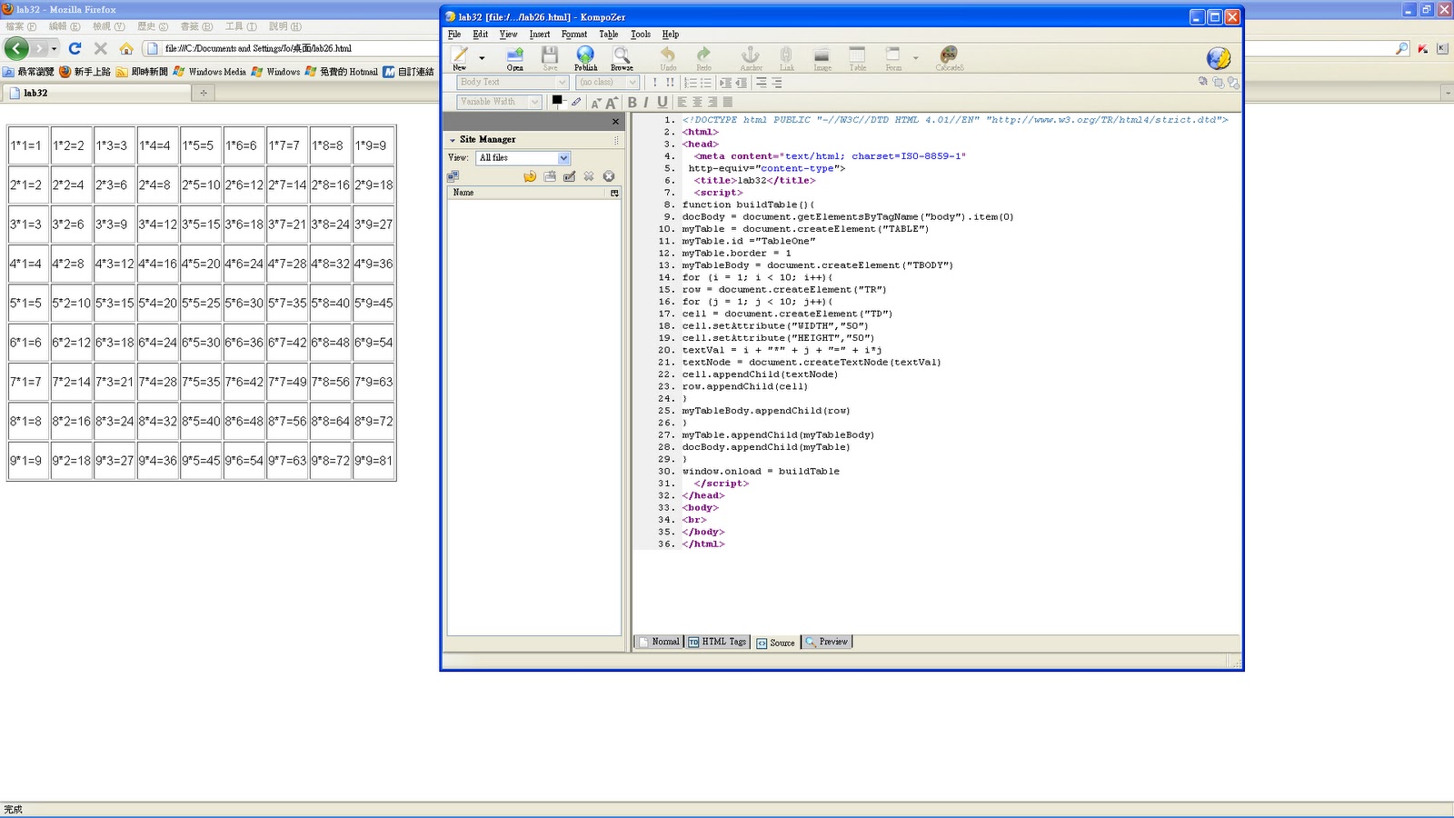
Task: Toggle left text alignment
Action: (x=682, y=103)
